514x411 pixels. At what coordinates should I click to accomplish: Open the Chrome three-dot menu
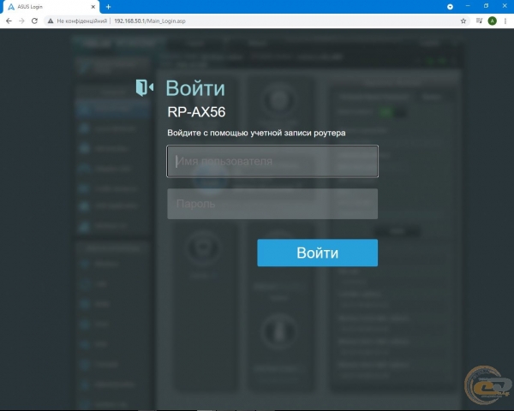click(505, 21)
